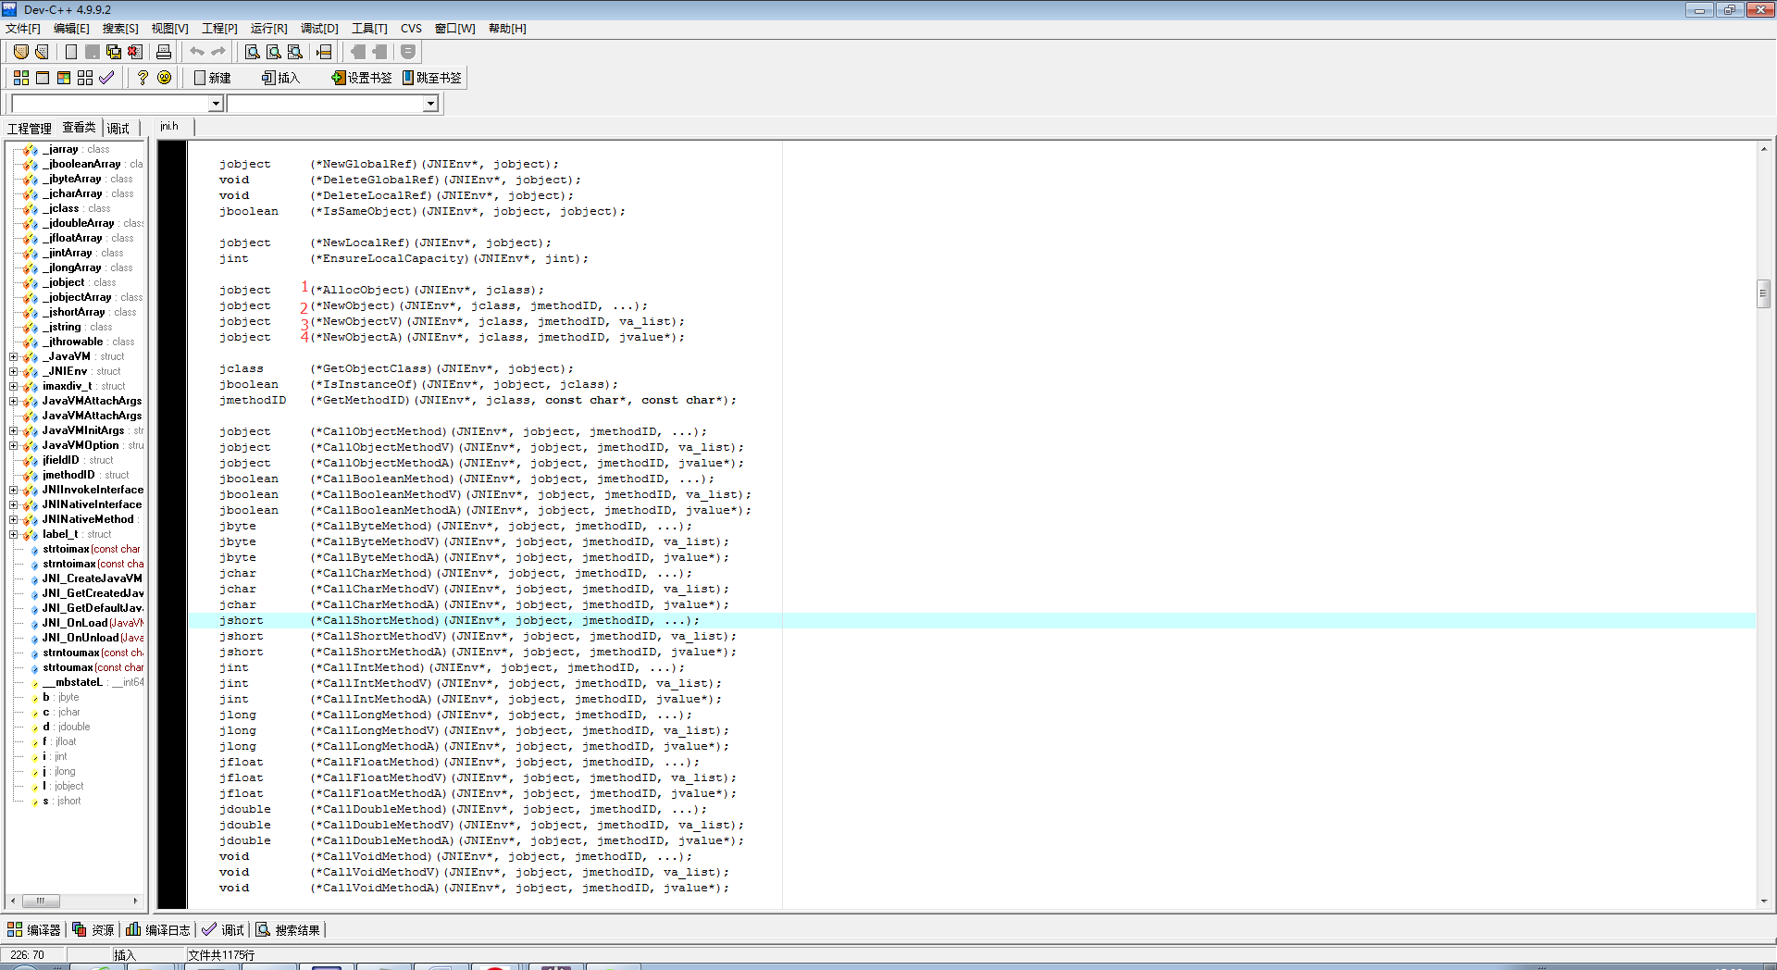Click the class tree horizontal scrollbar thumb
Image resolution: width=1777 pixels, height=970 pixels.
(41, 901)
